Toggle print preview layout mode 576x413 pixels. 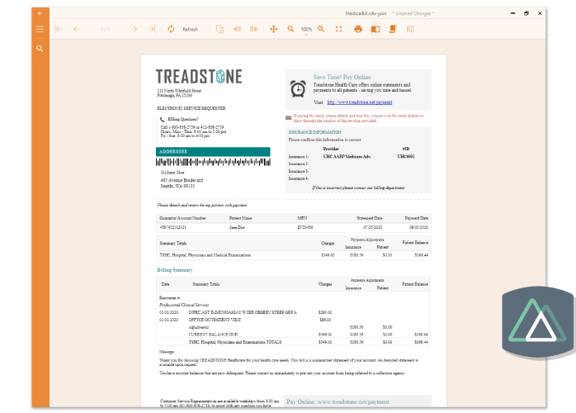click(x=375, y=29)
